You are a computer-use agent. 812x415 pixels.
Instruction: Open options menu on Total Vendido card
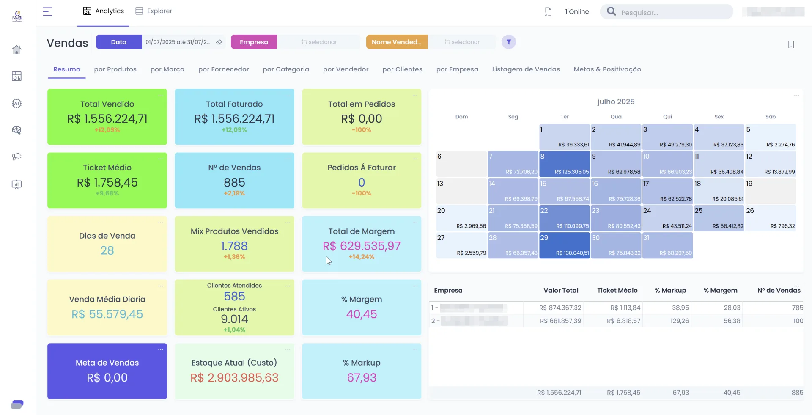coord(161,96)
